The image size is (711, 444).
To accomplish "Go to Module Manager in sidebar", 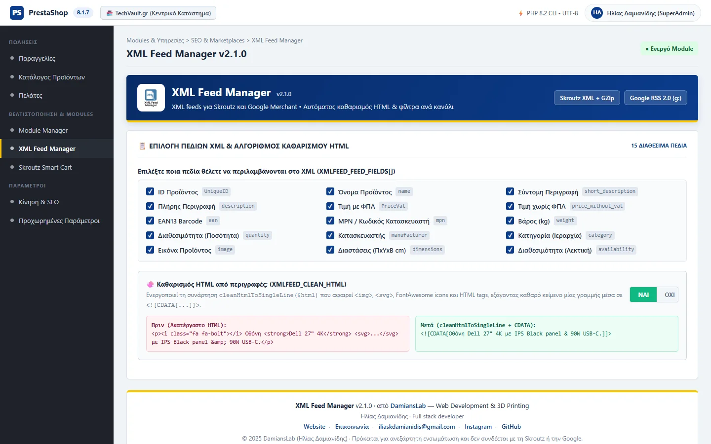I will point(57,130).
